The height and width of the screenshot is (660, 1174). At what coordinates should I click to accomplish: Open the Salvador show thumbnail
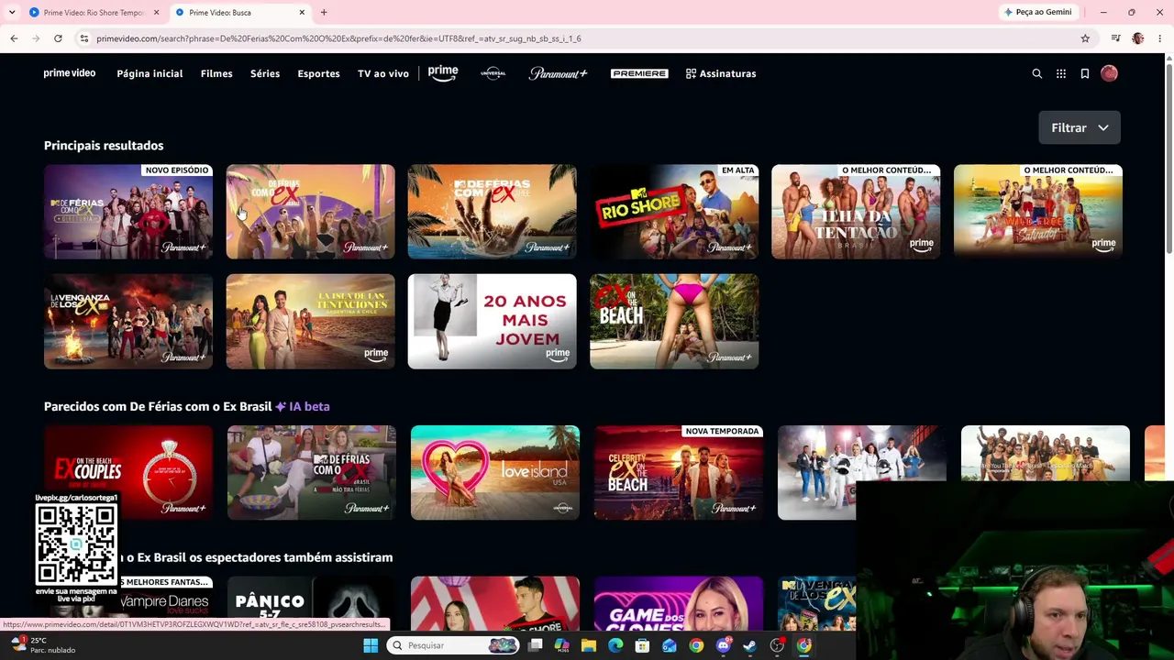[1038, 212]
